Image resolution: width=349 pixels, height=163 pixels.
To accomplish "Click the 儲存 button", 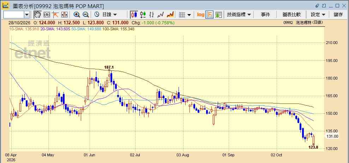I will (338, 15).
